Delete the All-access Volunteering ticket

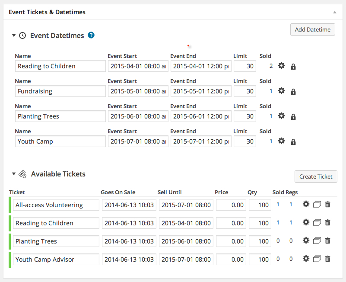(x=328, y=204)
